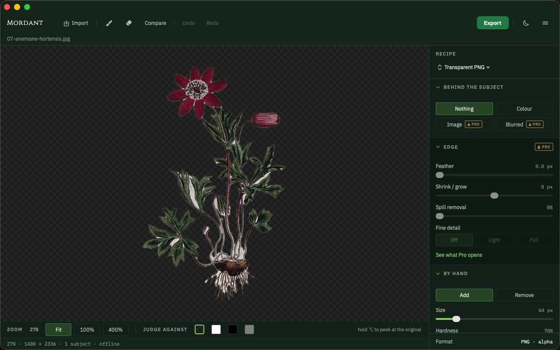This screenshot has width=560, height=350.
Task: Click the anemone flower cutout on the canvas
Action: pos(214,183)
